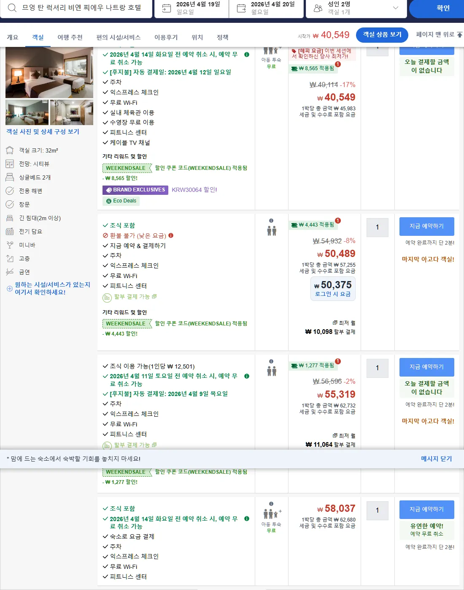Click 지금 예약하기 for the ₩58,037 offer

click(427, 510)
